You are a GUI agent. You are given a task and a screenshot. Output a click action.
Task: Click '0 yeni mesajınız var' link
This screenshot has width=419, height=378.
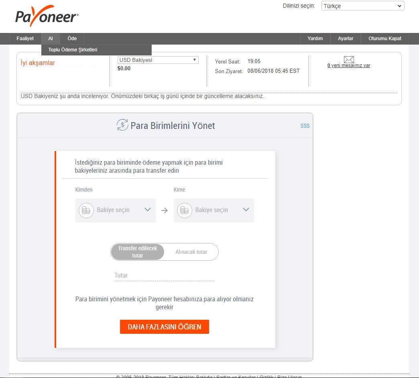pos(349,65)
